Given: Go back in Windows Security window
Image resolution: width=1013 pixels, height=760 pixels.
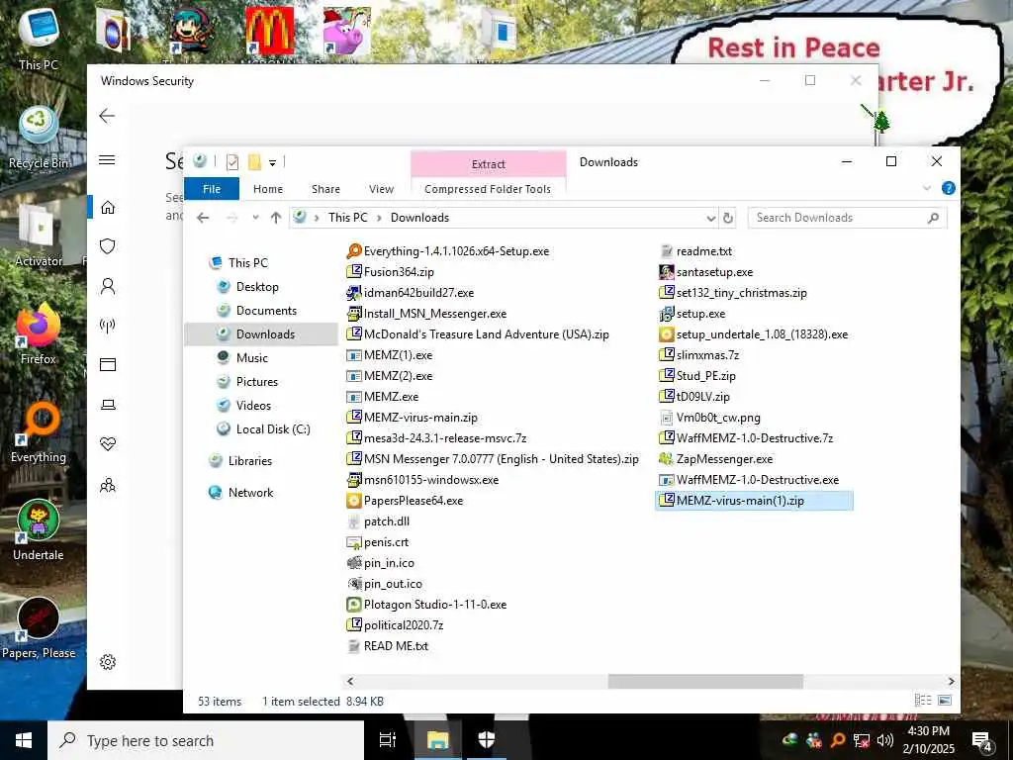Looking at the screenshot, I should click(107, 116).
